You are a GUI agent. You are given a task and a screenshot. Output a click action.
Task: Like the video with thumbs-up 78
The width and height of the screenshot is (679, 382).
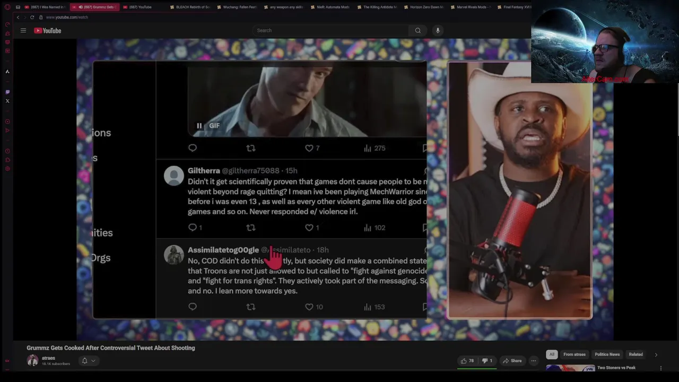[467, 361]
